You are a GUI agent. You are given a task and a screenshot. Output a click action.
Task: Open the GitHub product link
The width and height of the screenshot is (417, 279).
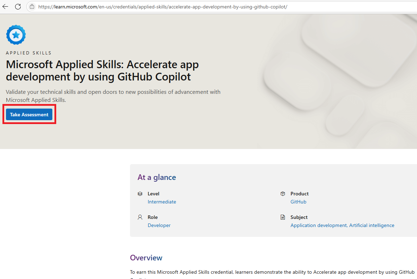click(x=298, y=202)
